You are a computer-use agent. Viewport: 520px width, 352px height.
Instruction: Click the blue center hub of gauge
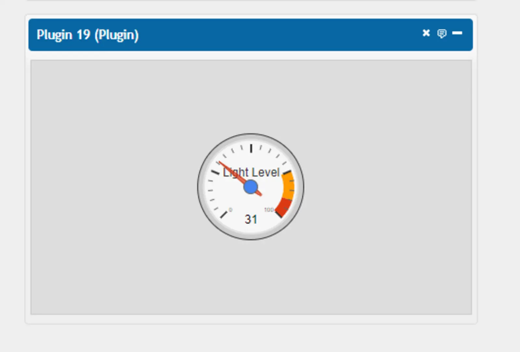pos(251,187)
